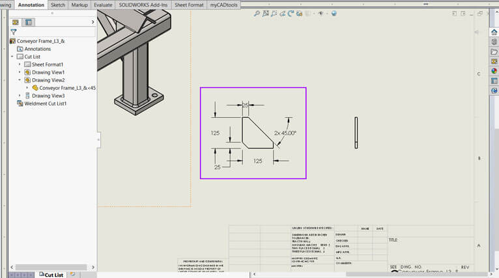Click the feature tree horizontal scrollbar thumb
Viewport: 499px width, 278px height.
pos(51,267)
